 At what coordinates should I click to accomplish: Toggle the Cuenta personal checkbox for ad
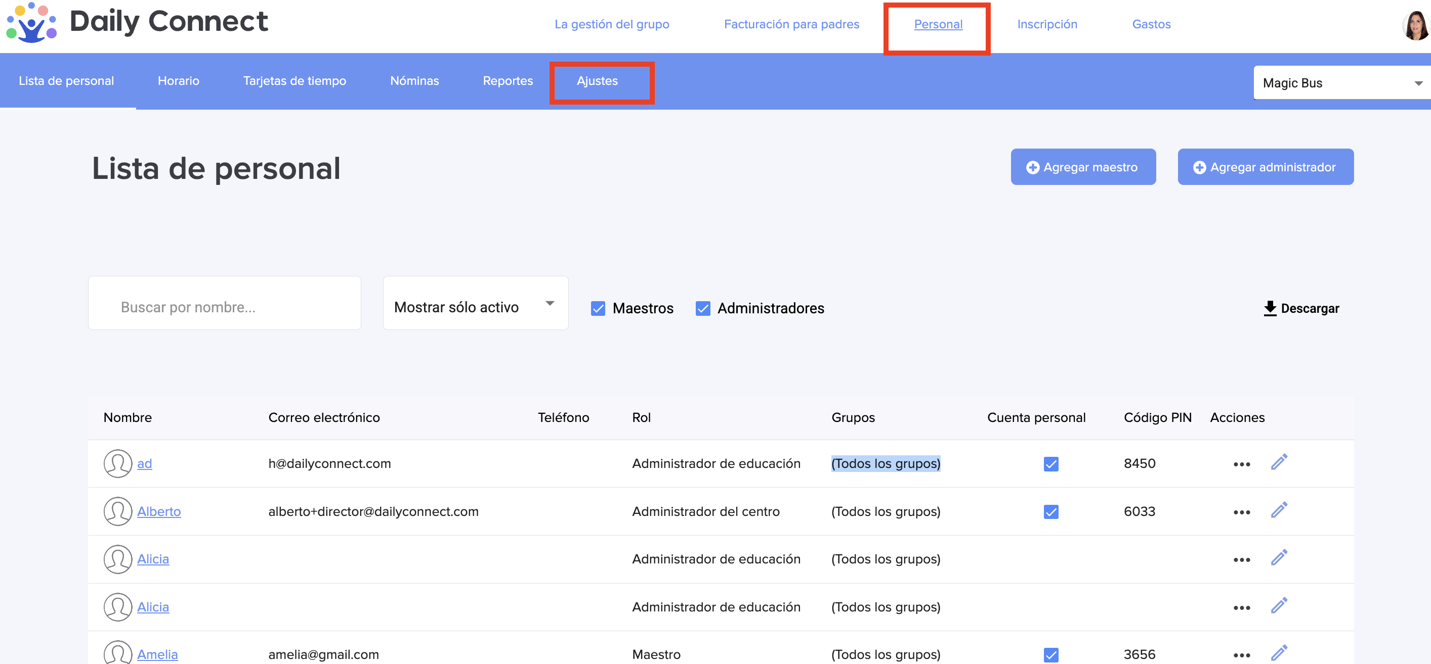point(1050,464)
